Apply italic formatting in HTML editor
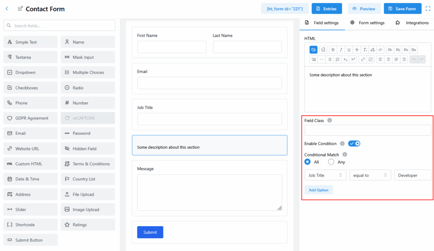This screenshot has height=251, width=434. pos(341,49)
